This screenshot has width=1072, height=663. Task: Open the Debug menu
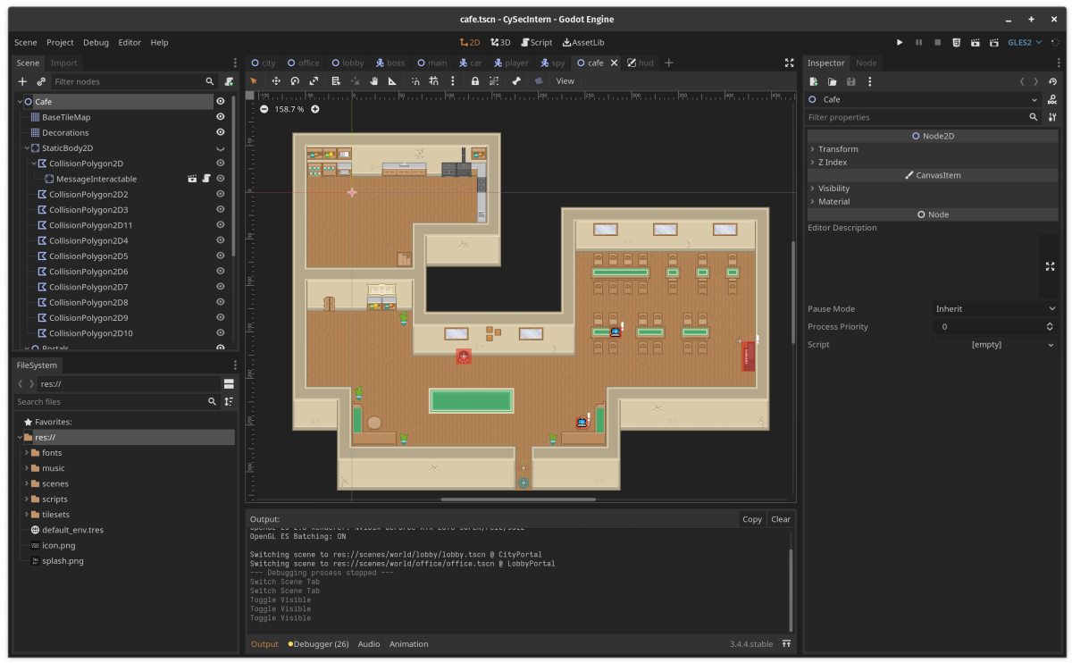point(96,42)
